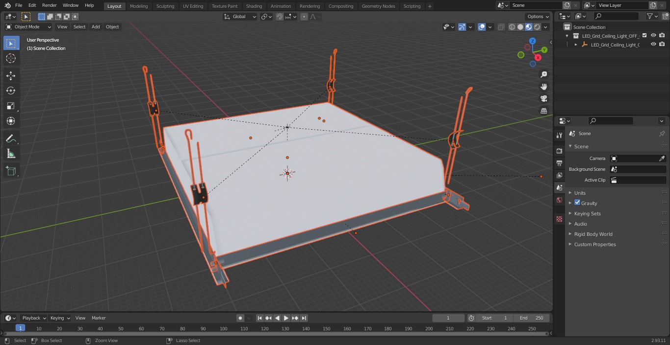
Task: Open outliner filter dropdown
Action: tap(652, 16)
